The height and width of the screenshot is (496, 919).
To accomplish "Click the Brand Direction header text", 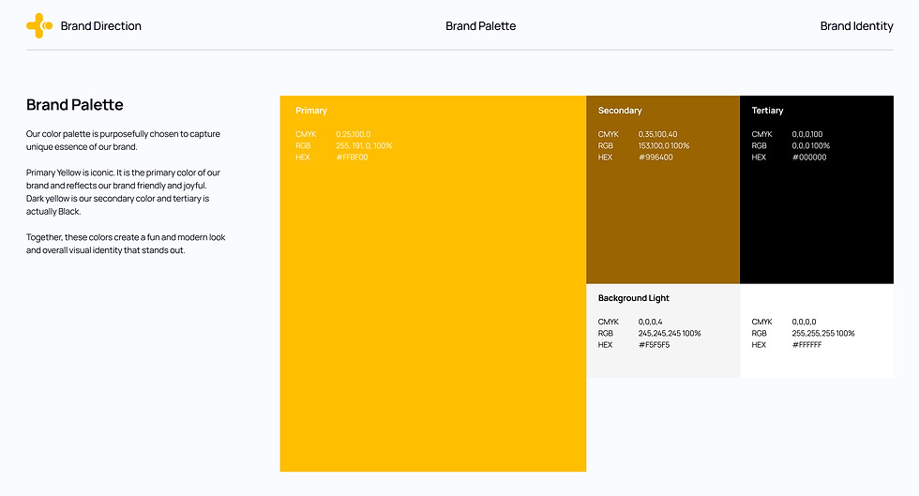I will (101, 26).
